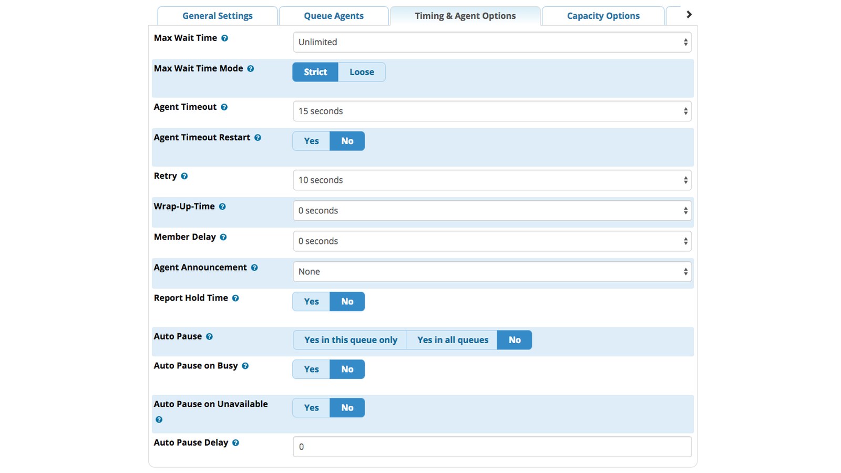Open Agent Announcement help icon
Viewport: 841px width, 473px height.
254,268
